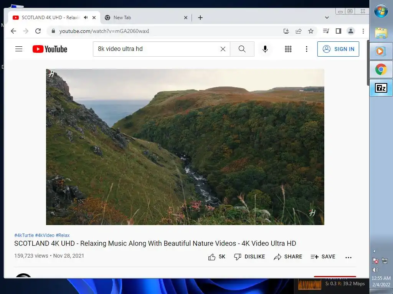Go back to the previous page
The width and height of the screenshot is (393, 294).
pyautogui.click(x=13, y=31)
